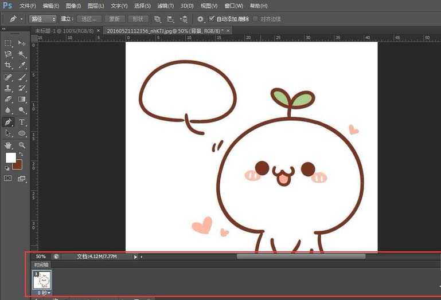441x300 pixels.
Task: Select frame 1 thumbnail in timeline
Action: (43, 279)
